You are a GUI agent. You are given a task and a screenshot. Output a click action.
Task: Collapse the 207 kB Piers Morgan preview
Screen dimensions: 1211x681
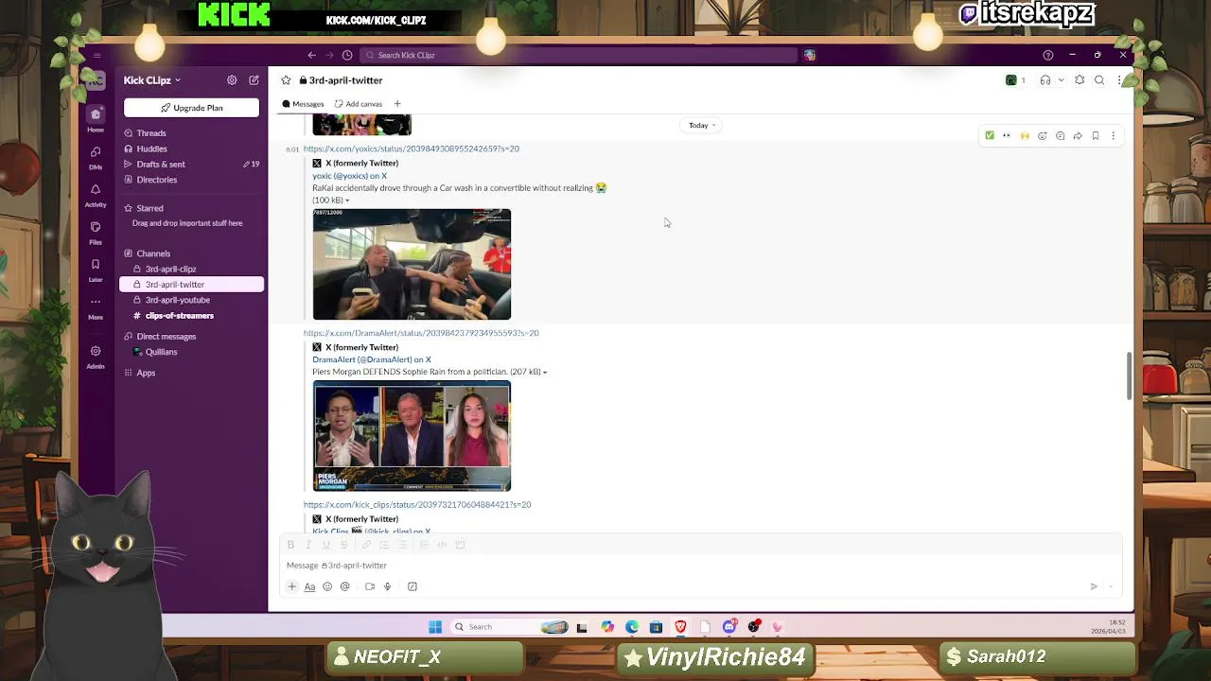pos(545,372)
